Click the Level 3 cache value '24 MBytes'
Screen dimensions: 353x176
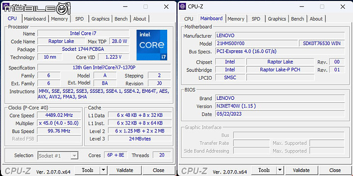(140, 139)
